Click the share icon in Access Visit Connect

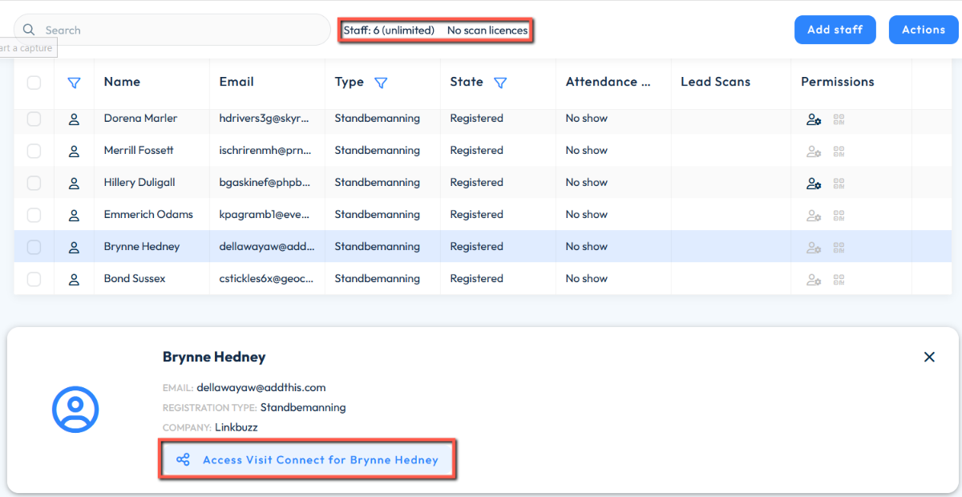[183, 460]
